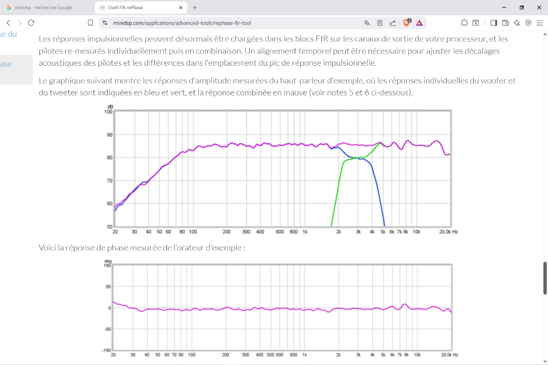This screenshot has height=365, width=548.
Task: Go back to the previous page
Action: [9, 23]
